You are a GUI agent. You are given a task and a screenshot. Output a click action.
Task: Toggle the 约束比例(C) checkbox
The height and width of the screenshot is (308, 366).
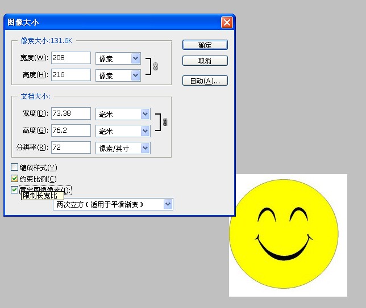point(14,179)
